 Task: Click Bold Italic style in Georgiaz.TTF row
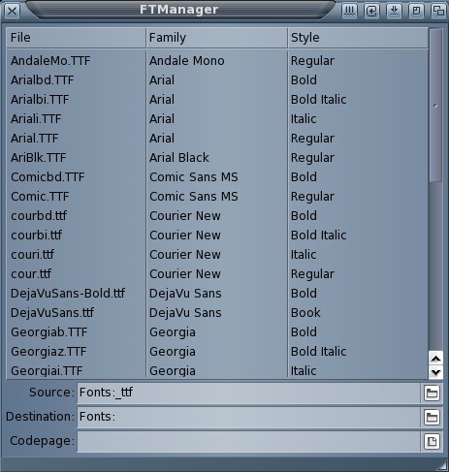pyautogui.click(x=319, y=352)
